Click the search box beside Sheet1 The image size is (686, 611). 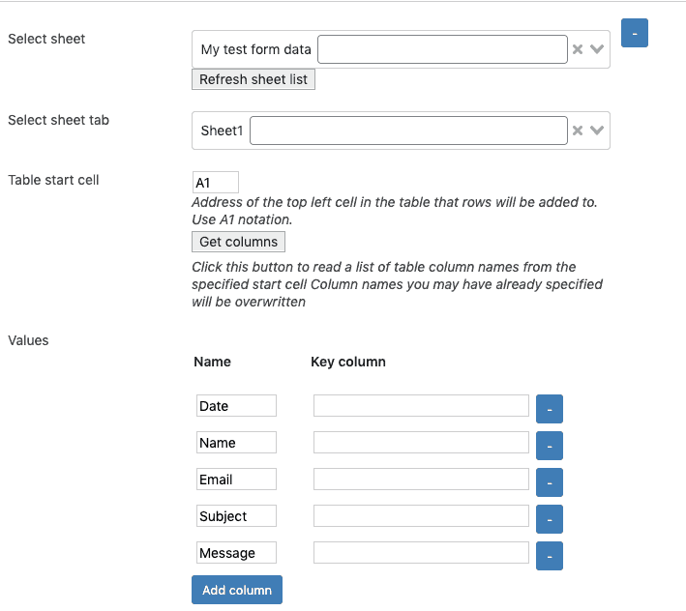pos(408,131)
